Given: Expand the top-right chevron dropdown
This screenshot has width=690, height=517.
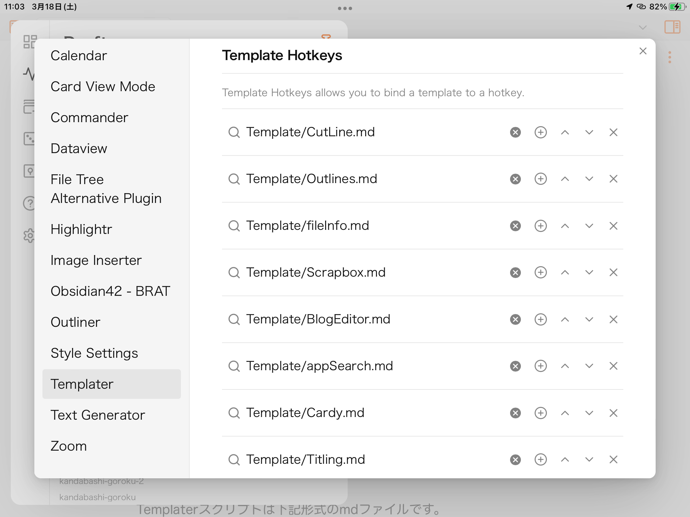Looking at the screenshot, I should point(642,27).
